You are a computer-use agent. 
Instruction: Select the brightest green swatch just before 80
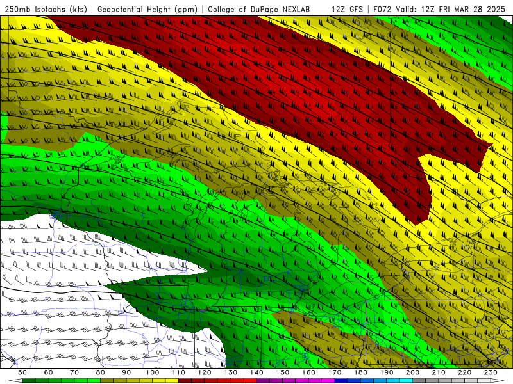click(x=94, y=381)
